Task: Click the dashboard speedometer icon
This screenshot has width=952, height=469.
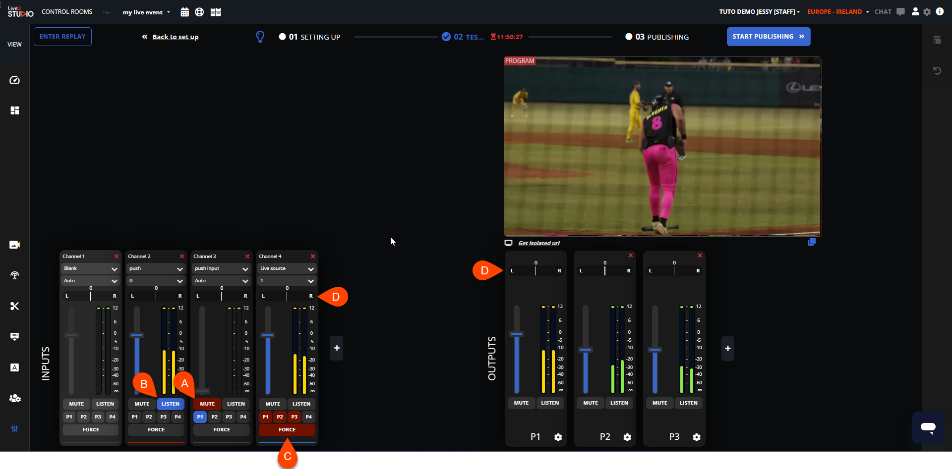Action: (14, 80)
